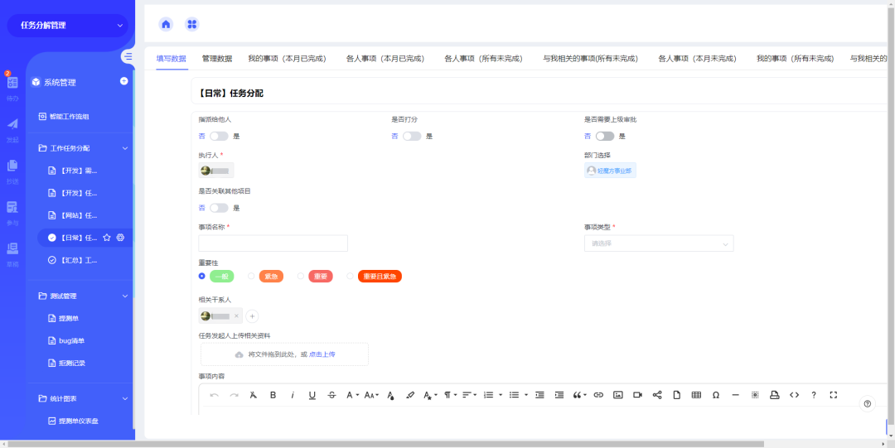Collapse the 工作任务分配 folder
The height and width of the screenshot is (448, 895).
125,148
